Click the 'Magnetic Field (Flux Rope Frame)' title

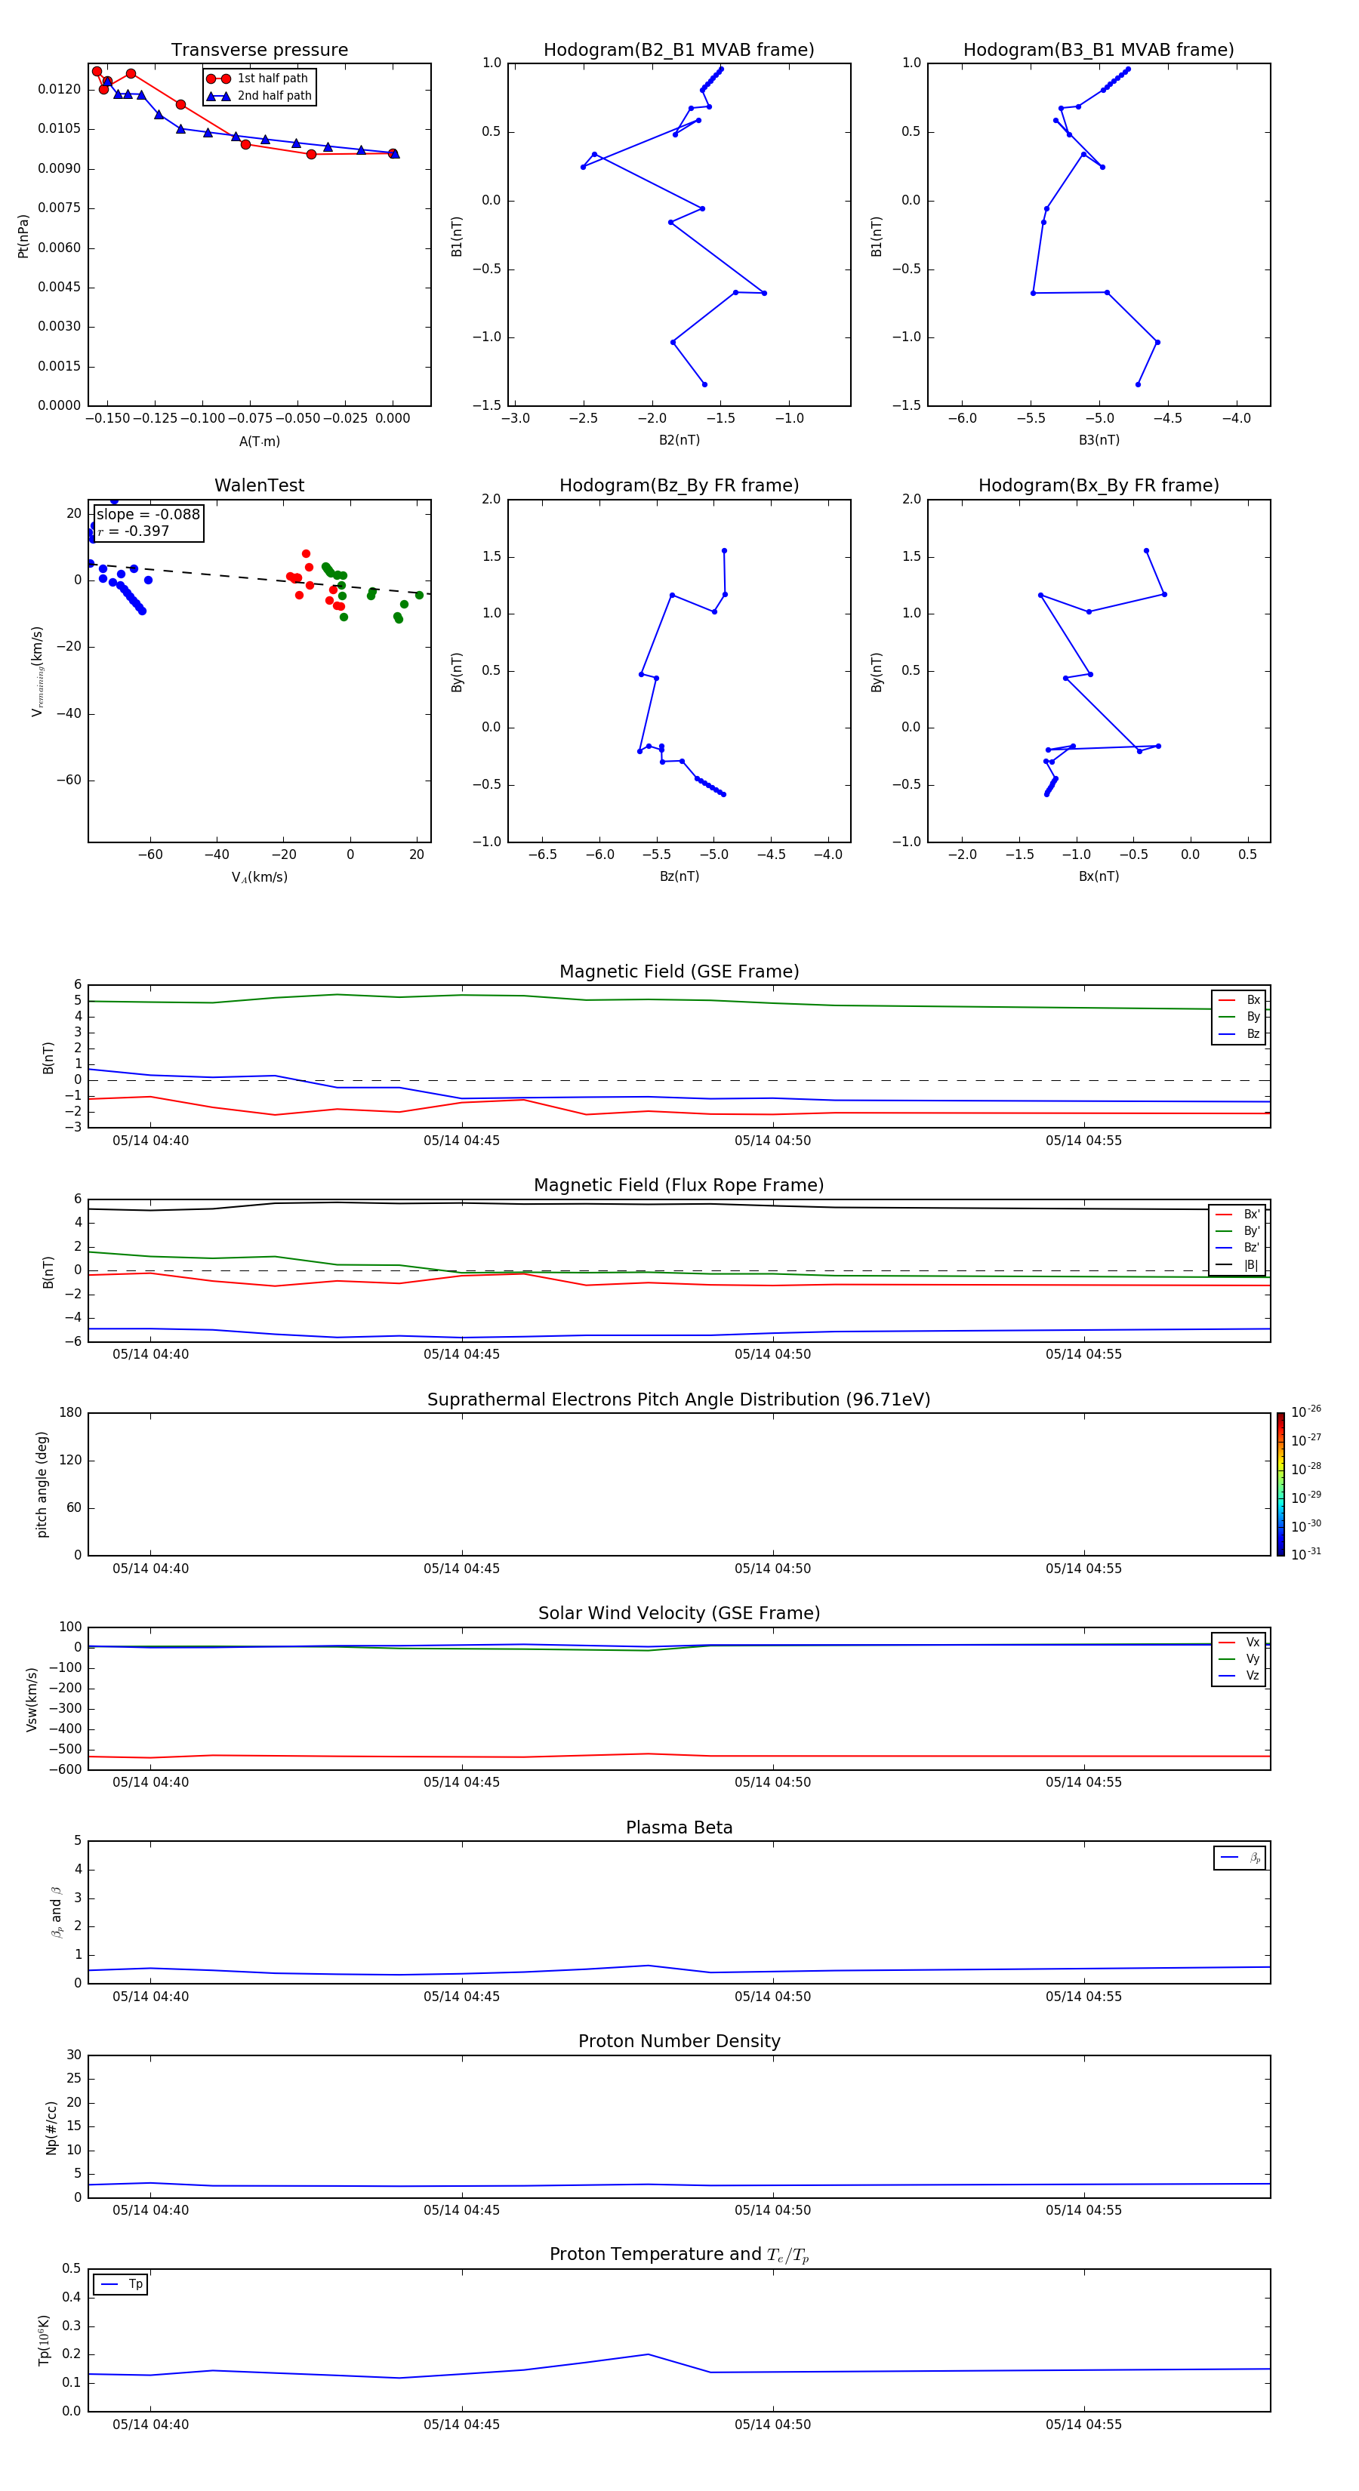[679, 1186]
